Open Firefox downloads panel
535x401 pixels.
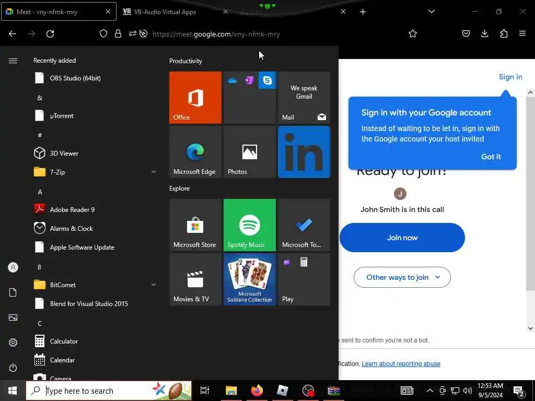tap(484, 33)
